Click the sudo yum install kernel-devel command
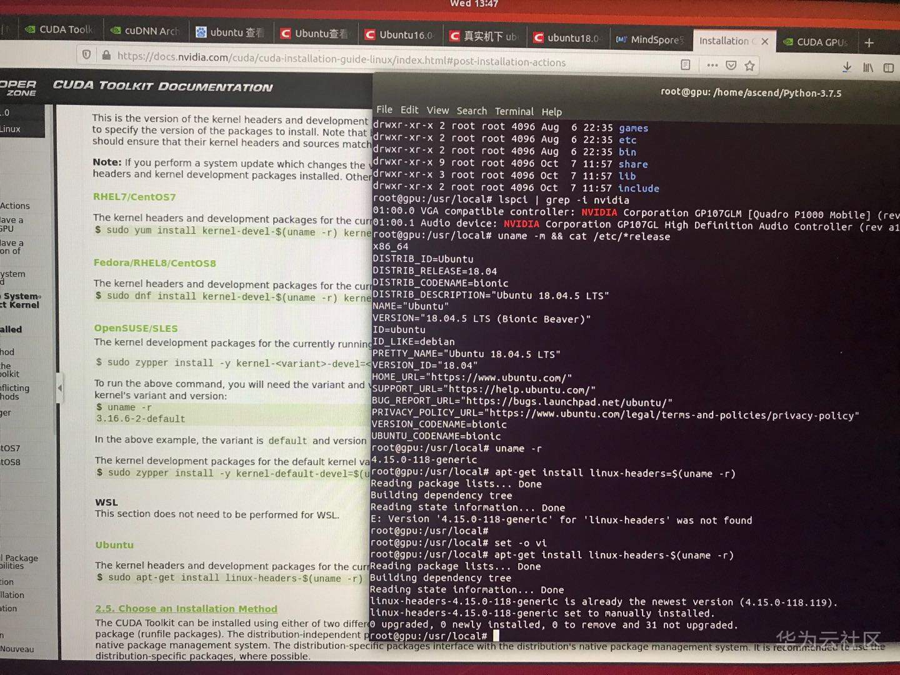The height and width of the screenshot is (675, 900). tap(232, 231)
